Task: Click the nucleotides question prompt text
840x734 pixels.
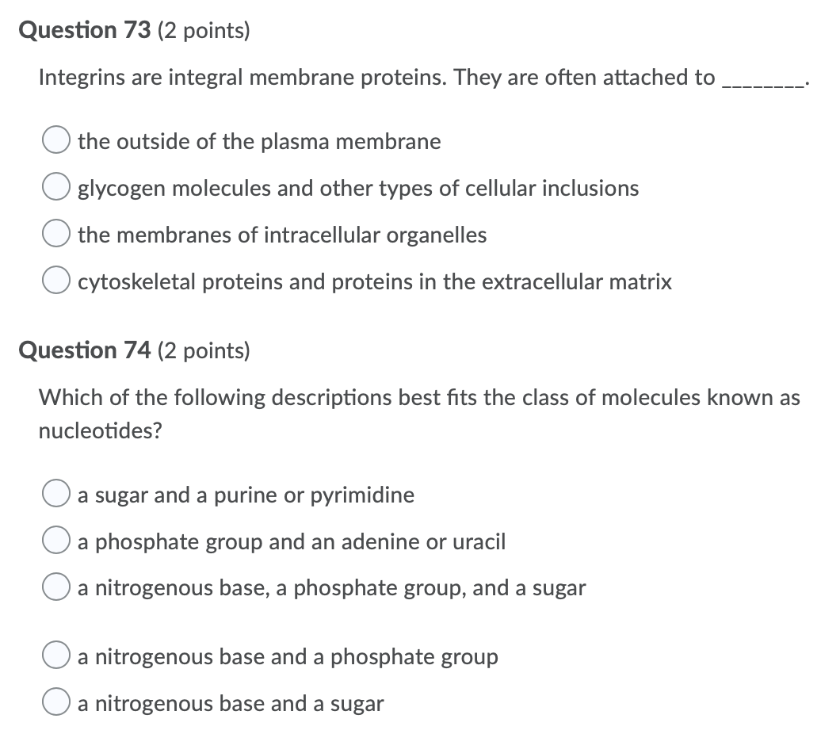Action: (419, 397)
